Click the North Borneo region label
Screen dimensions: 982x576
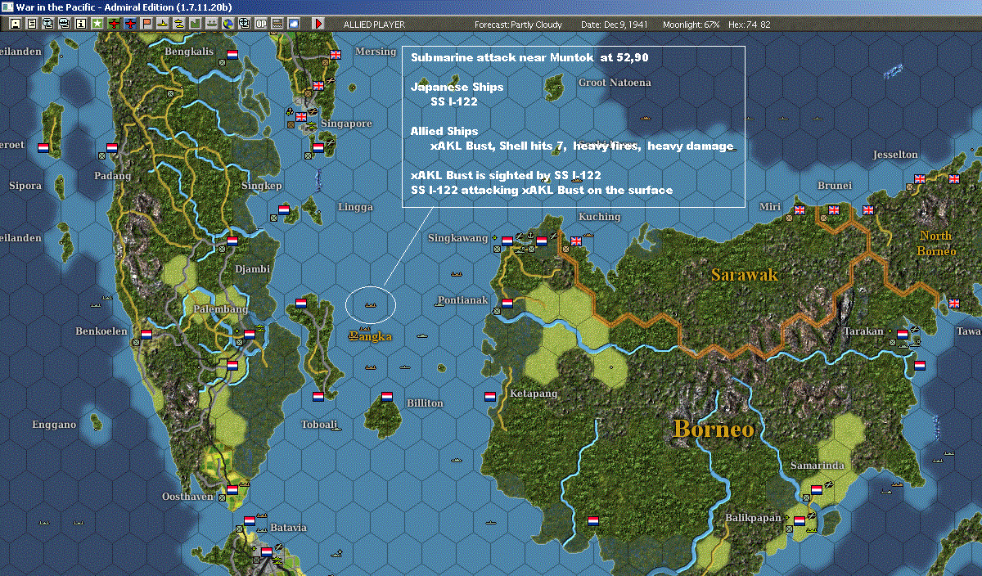[936, 244]
